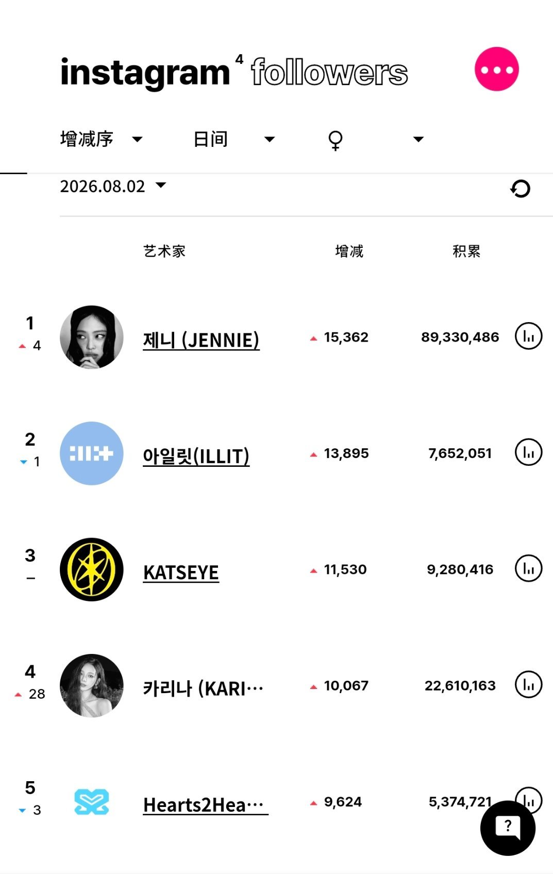Open the black help chat bubble
Screen dimensions: 553x875
pyautogui.click(x=508, y=828)
